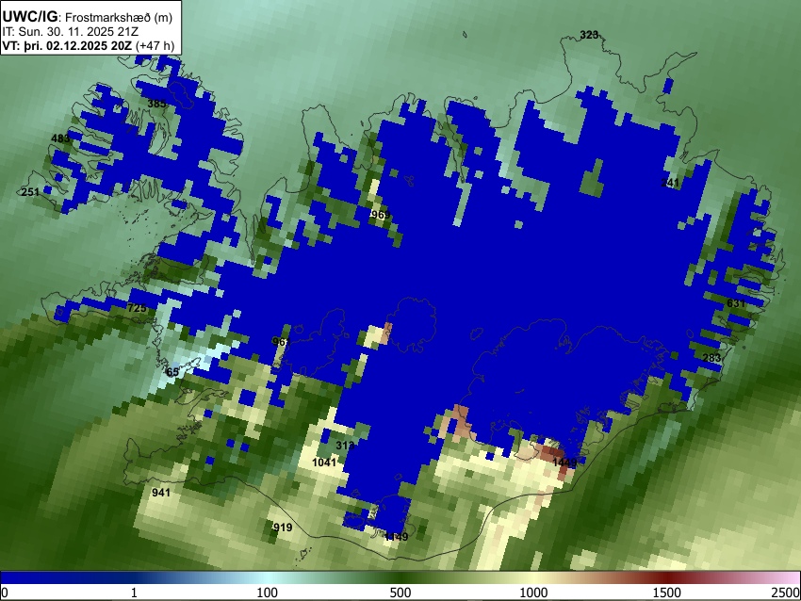
Task: Click the map value "483"
Action: pyautogui.click(x=60, y=138)
